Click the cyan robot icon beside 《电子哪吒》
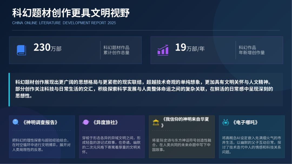The image size is (292, 164). 225,122
